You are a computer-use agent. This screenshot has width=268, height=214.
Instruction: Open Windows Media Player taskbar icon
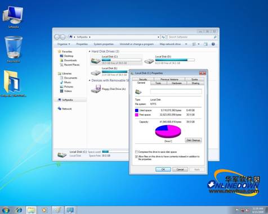(x=44, y=210)
